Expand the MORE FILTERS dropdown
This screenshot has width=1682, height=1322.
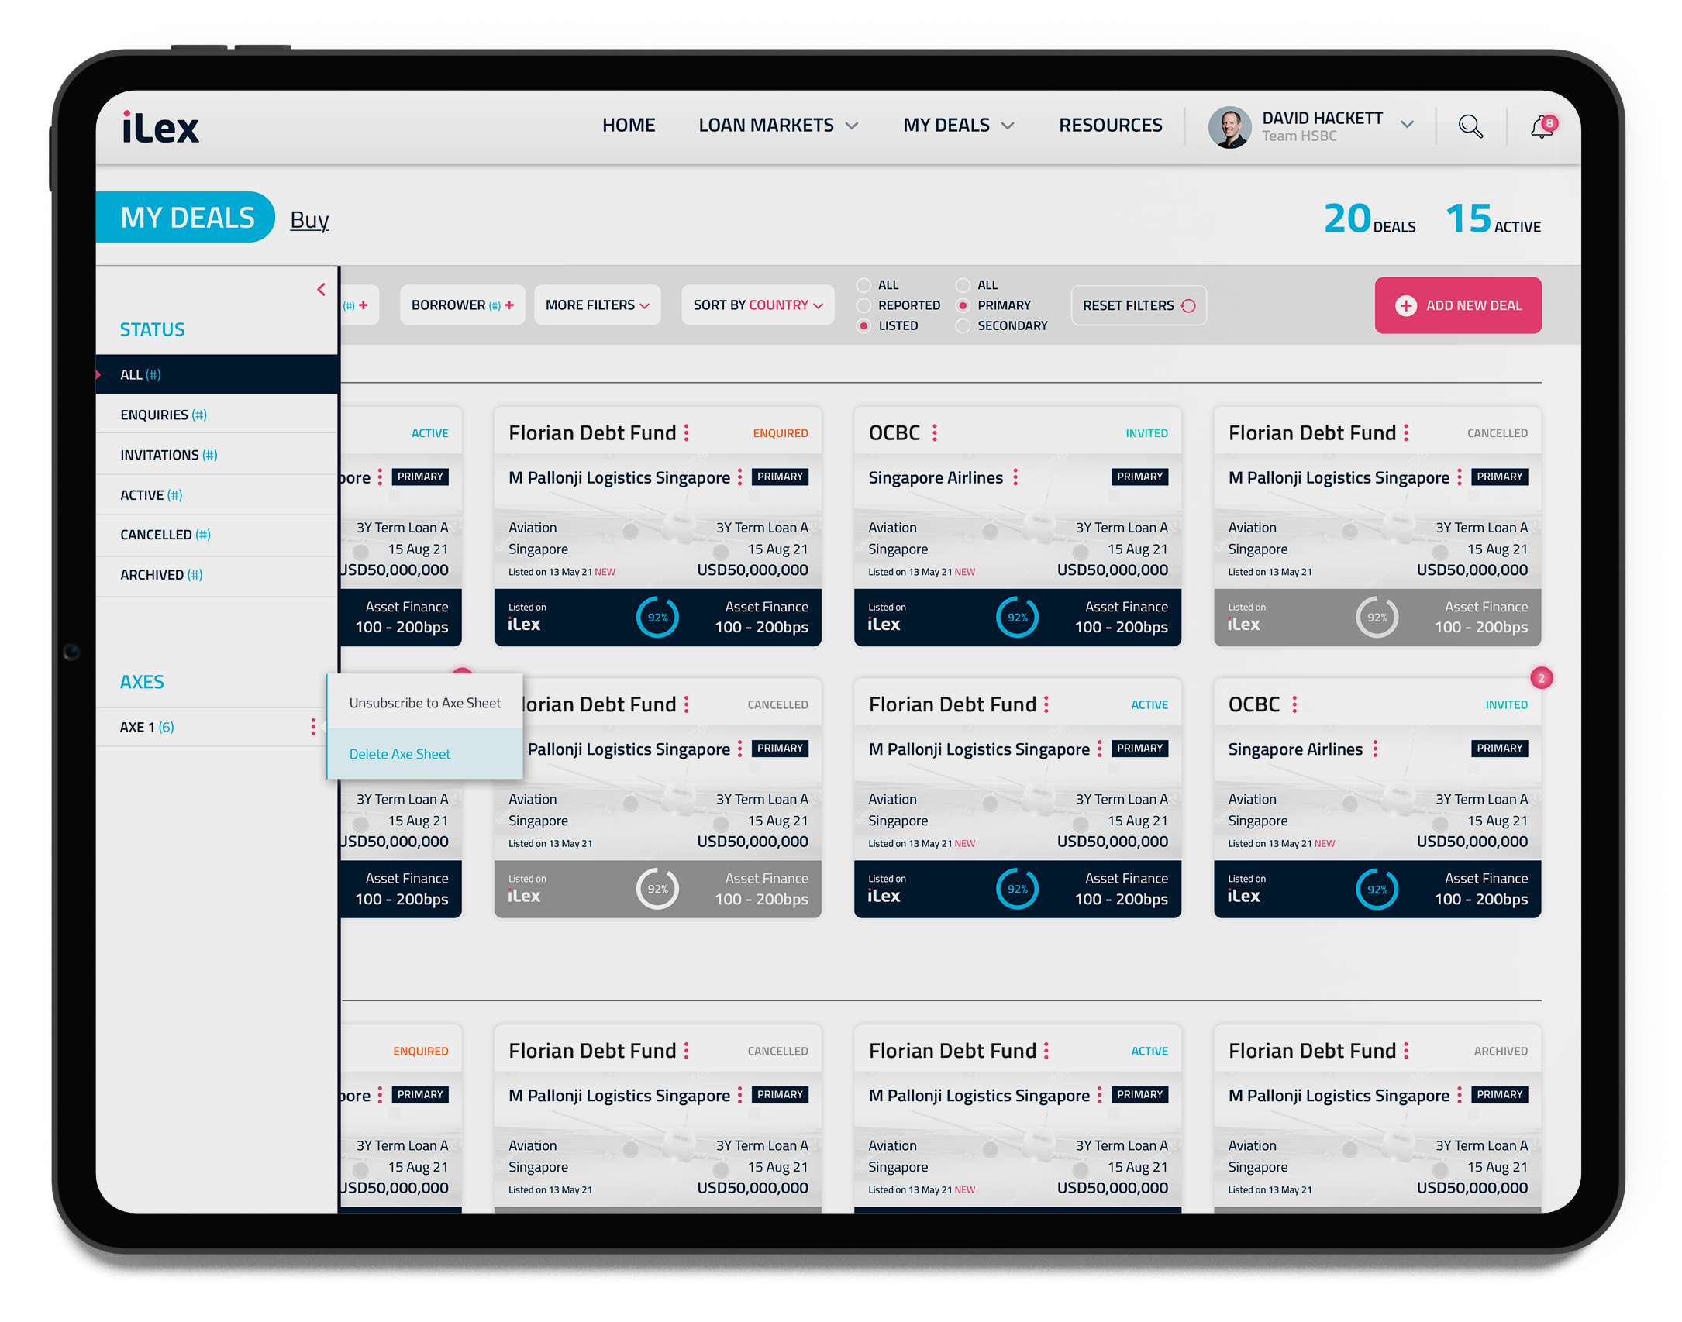click(597, 305)
